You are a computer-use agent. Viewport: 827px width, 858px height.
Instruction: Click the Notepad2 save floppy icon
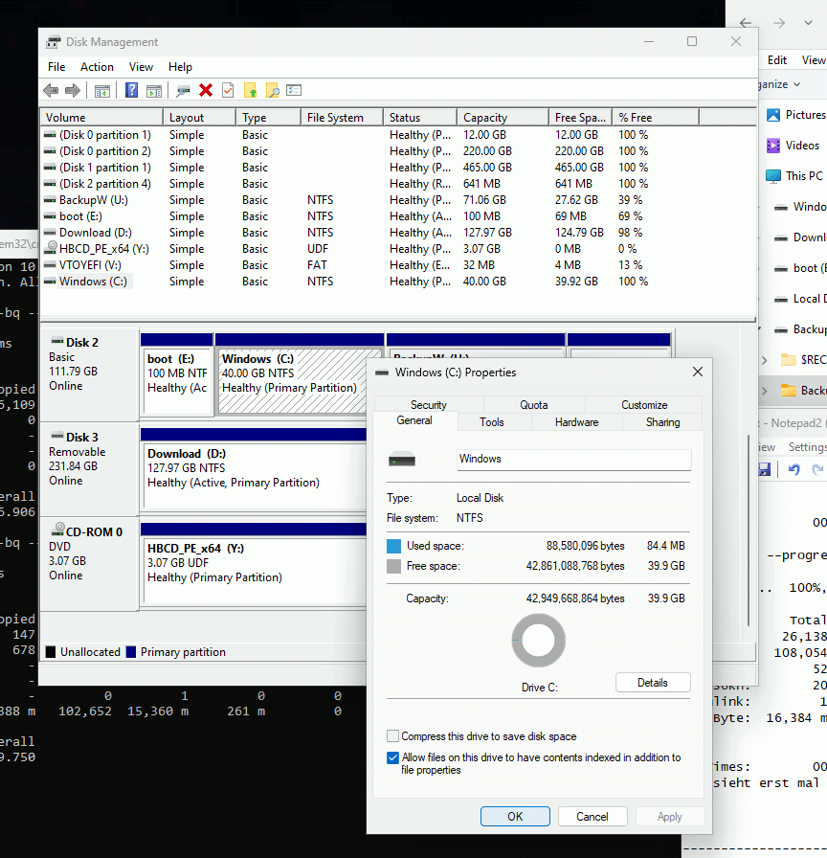click(x=765, y=469)
